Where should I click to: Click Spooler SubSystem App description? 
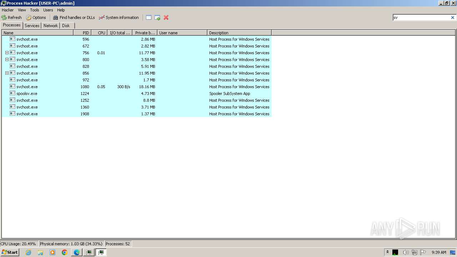pos(230,94)
